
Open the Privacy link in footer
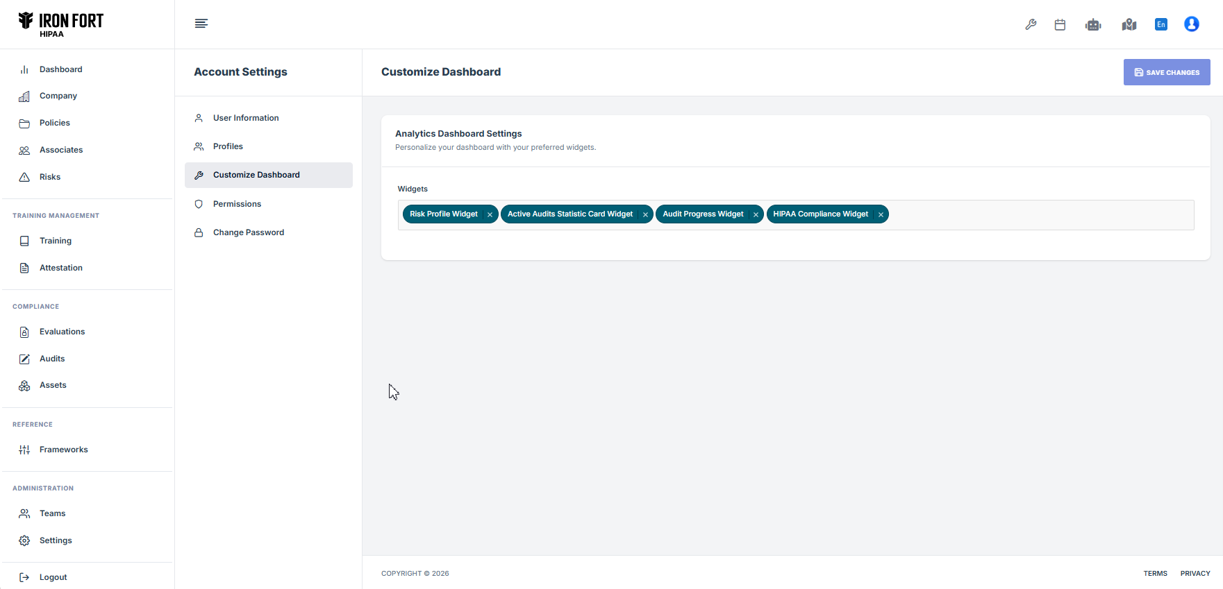click(1195, 573)
